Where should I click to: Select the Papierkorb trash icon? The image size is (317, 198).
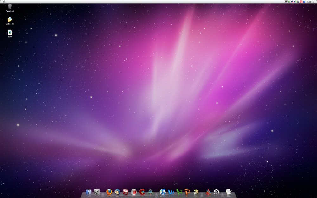coord(10,7)
